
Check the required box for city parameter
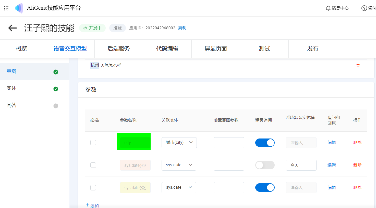coord(93,143)
